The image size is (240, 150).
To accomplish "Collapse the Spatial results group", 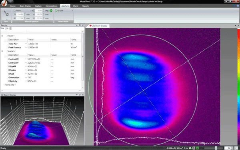I will point(2,51).
